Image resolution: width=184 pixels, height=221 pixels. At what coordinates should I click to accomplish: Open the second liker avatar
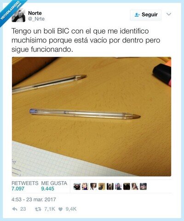[x=85, y=186]
